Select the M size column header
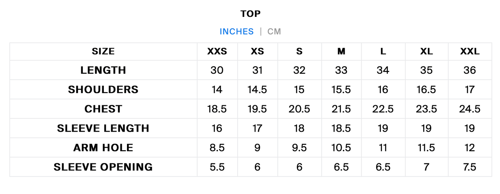This screenshot has width=500, height=194. [x=341, y=51]
